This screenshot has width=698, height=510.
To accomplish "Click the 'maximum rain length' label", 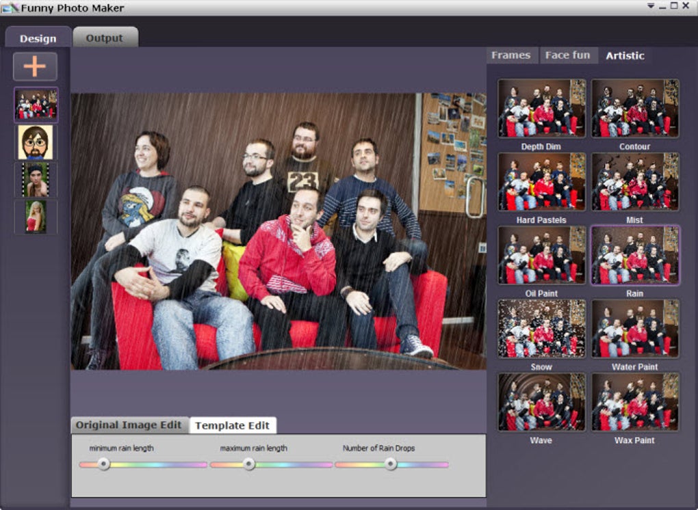I will point(254,448).
